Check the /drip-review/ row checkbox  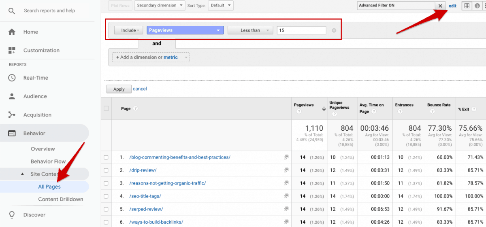(106, 170)
